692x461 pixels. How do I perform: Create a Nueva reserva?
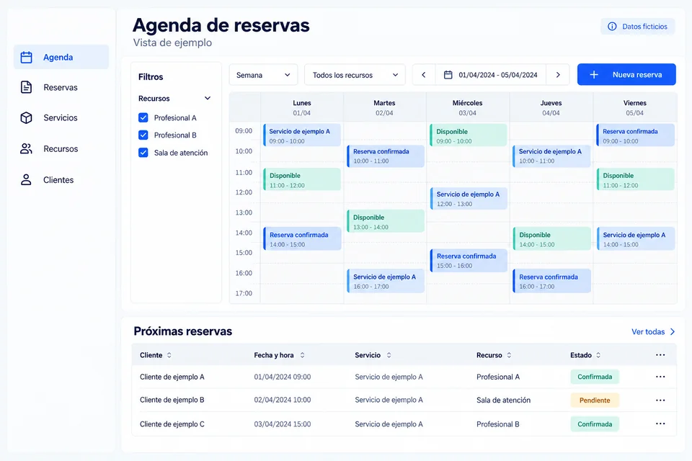626,75
